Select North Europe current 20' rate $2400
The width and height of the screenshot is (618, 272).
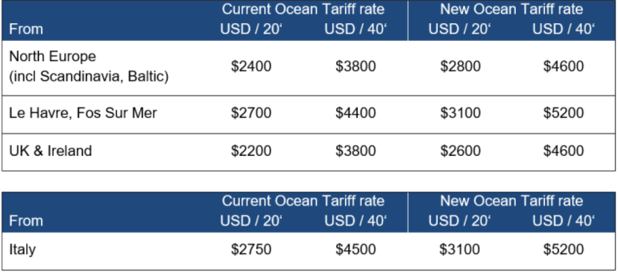pyautogui.click(x=251, y=66)
